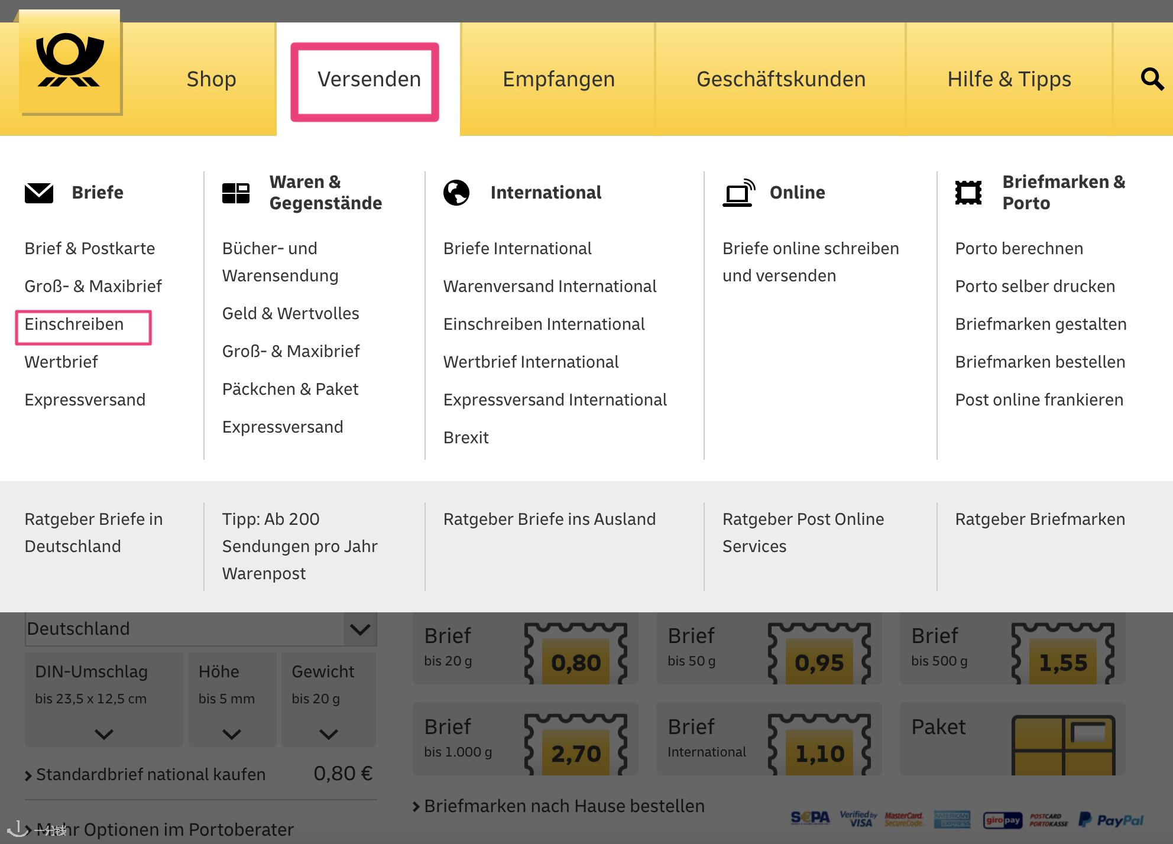
Task: Expand the Gewicht bis 20 g selector
Action: [328, 700]
